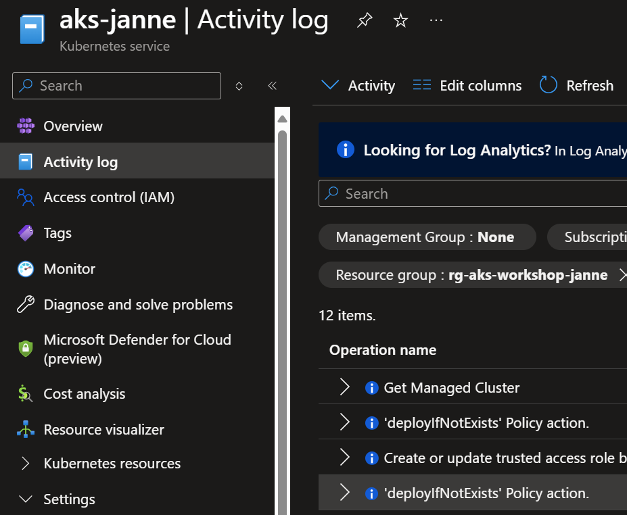Click the Activity log book icon in the sidebar
Screen dimensions: 627x515
coord(26,162)
